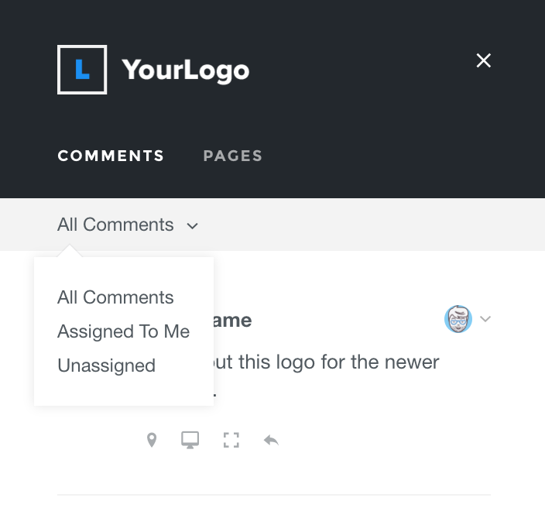Open the Pages tab
This screenshot has height=508, width=545.
(x=232, y=156)
